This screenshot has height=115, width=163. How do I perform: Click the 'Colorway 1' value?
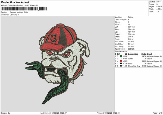14,15
